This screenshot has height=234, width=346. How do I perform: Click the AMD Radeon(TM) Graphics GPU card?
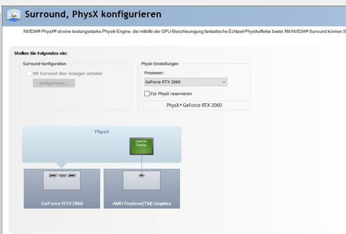pyautogui.click(x=142, y=189)
